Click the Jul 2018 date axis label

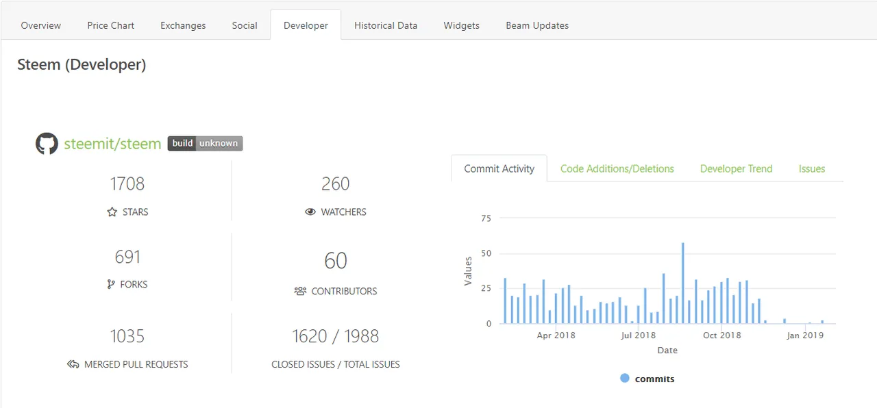point(639,335)
